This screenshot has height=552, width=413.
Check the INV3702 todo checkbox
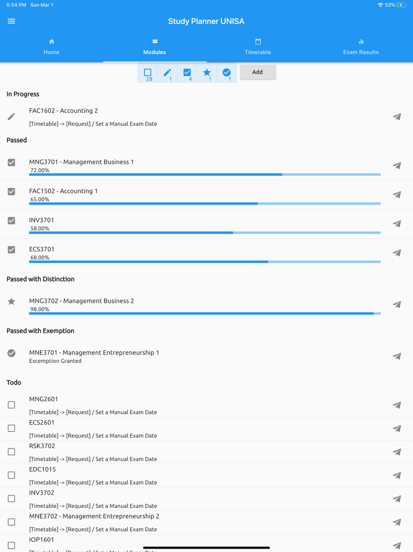(x=12, y=499)
